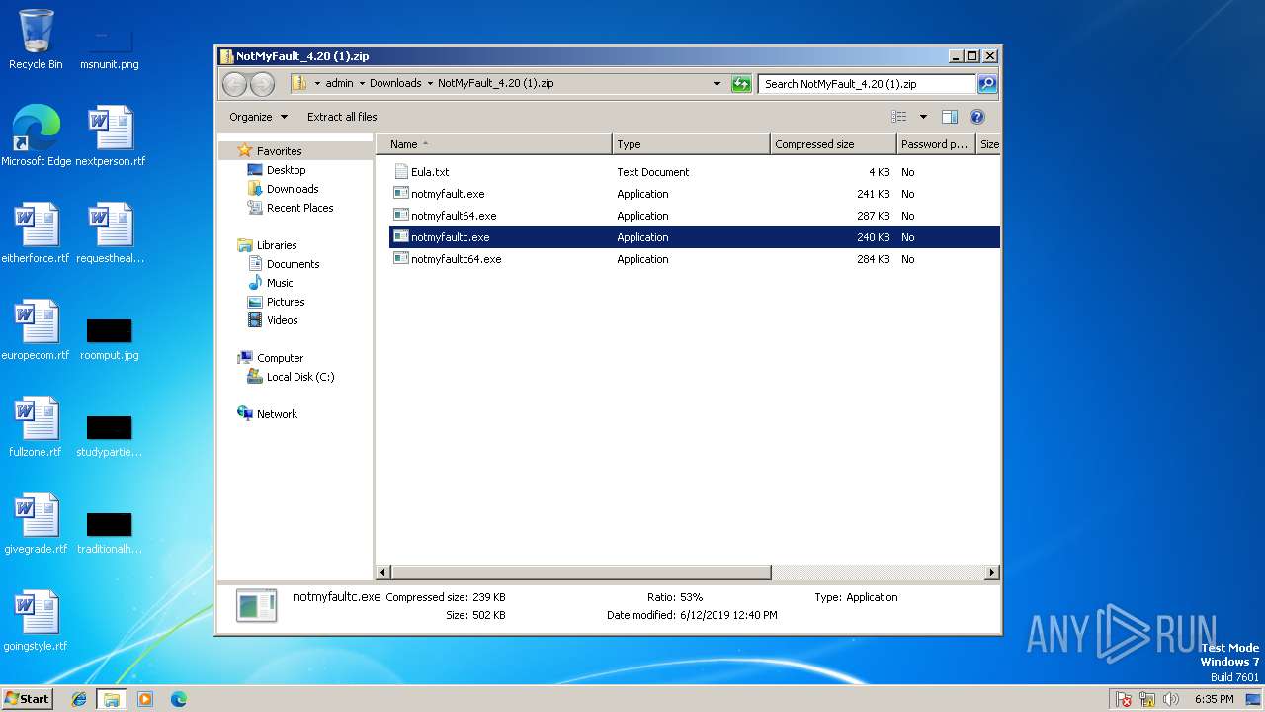Open Downloads in Favorites sidebar
Image resolution: width=1265 pixels, height=712 pixels.
pyautogui.click(x=293, y=189)
